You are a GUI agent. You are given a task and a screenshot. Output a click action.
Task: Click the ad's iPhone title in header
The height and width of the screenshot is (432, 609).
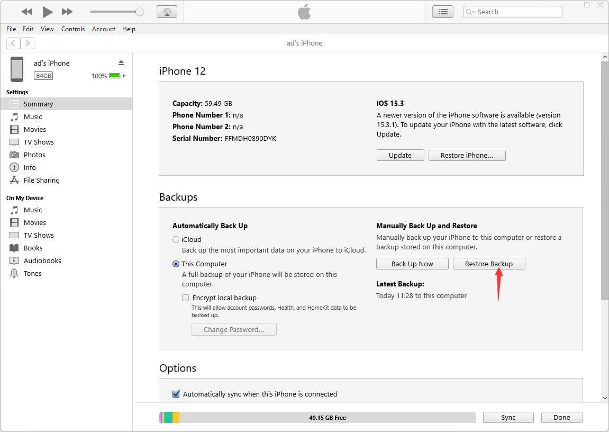[305, 43]
